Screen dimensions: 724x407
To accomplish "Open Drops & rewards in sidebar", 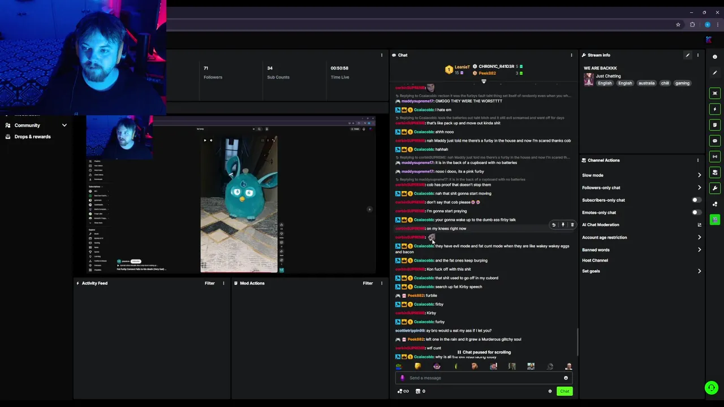I will click(x=33, y=137).
